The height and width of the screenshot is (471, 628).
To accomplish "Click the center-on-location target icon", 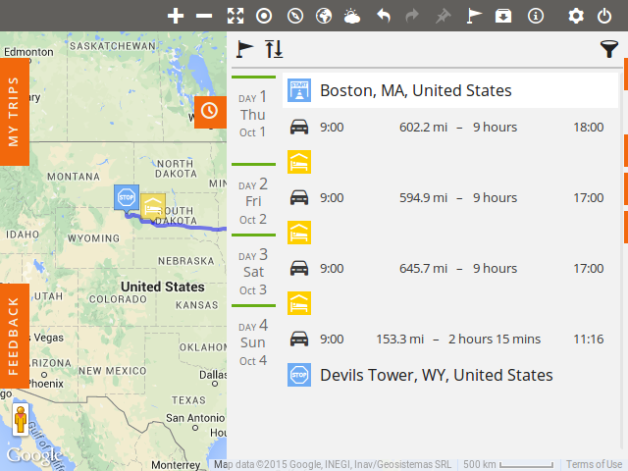I will pos(264,16).
